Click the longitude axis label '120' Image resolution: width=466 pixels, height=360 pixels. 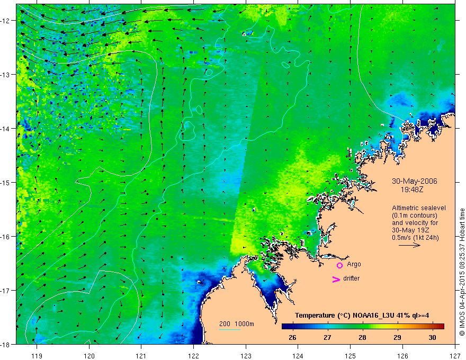89,356
